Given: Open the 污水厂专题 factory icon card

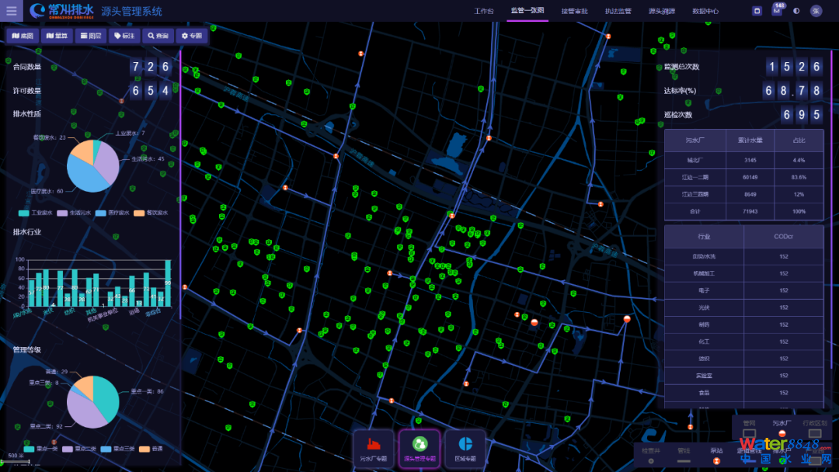Looking at the screenshot, I should (x=373, y=449).
